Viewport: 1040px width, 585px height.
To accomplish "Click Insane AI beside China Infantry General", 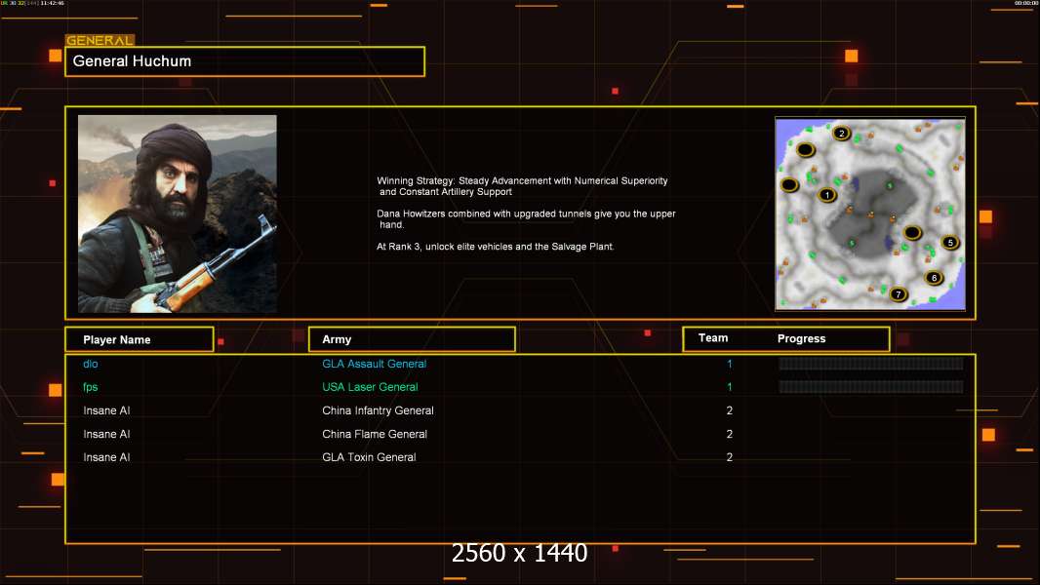I will [x=106, y=410].
